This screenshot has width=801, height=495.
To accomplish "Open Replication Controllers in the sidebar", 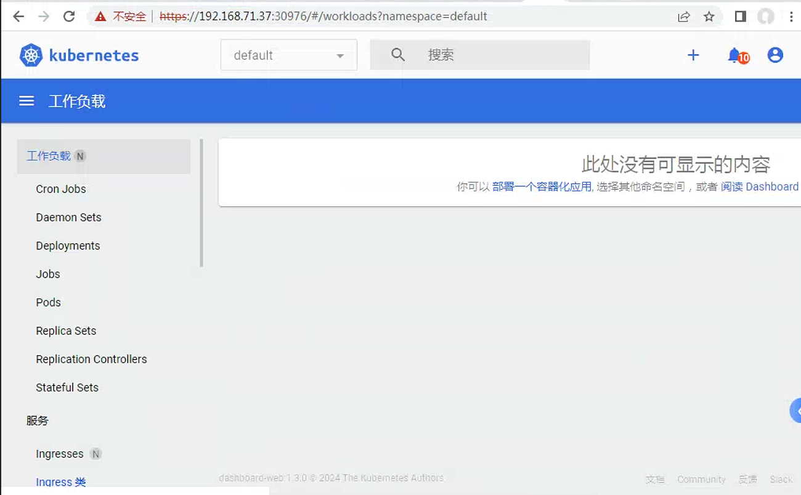I will [x=91, y=359].
